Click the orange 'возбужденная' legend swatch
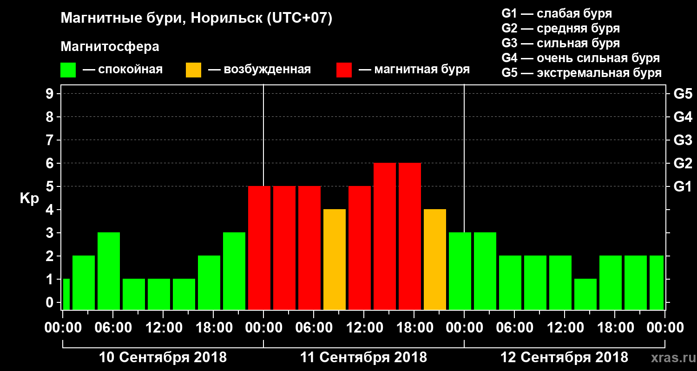Viewport: 697px width, 371px height. (194, 70)
